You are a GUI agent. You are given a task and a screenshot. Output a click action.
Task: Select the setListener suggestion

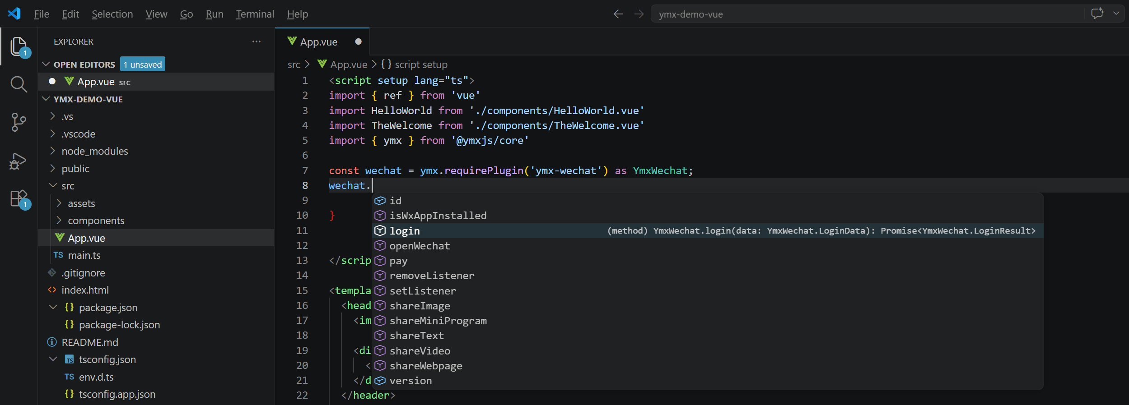coord(708,291)
